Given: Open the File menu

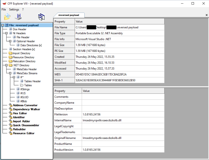Looking at the screenshot, I should click(x=4, y=9).
